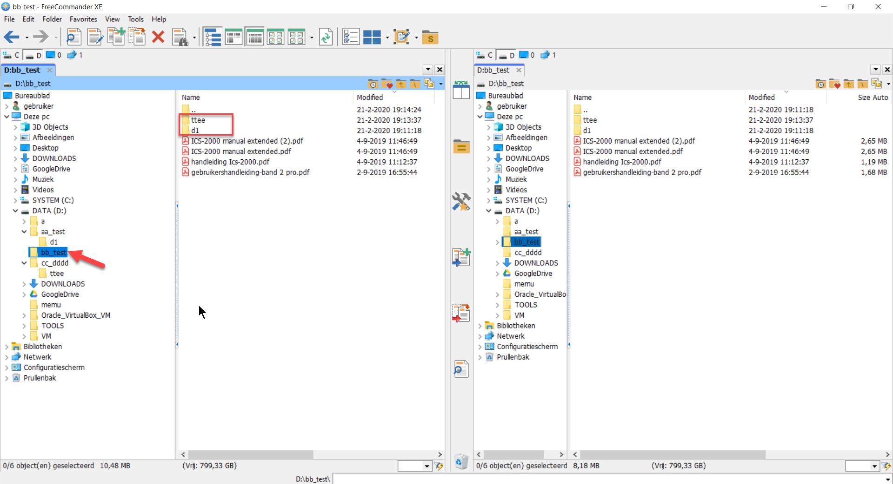This screenshot has height=484, width=893.
Task: Click the right panel favorite folders heart icon
Action: tap(834, 84)
